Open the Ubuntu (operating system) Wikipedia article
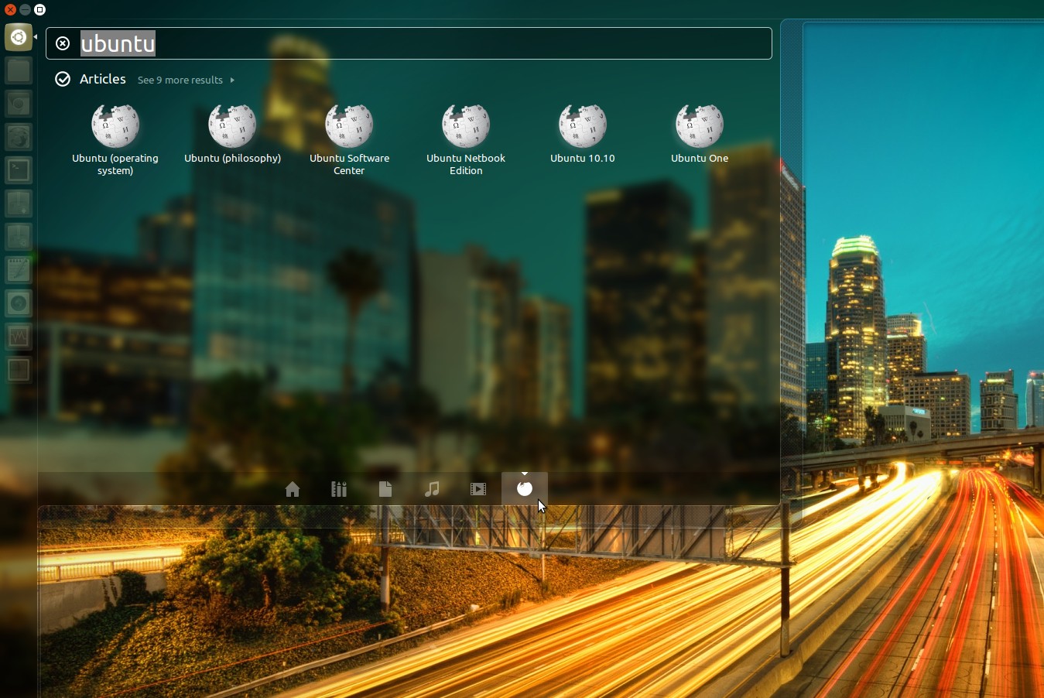This screenshot has width=1044, height=698. [115, 139]
